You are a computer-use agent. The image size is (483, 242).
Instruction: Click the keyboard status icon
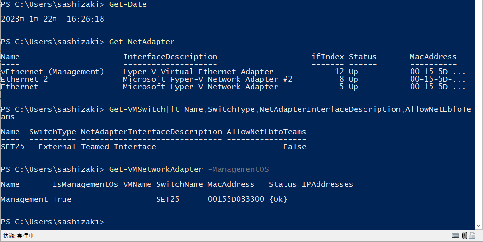[x=456, y=235]
